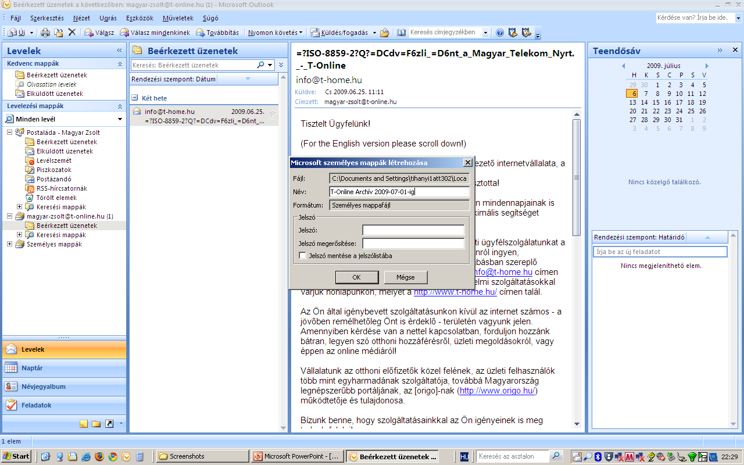Click the Új new item button
The width and height of the screenshot is (744, 465).
coord(17,33)
